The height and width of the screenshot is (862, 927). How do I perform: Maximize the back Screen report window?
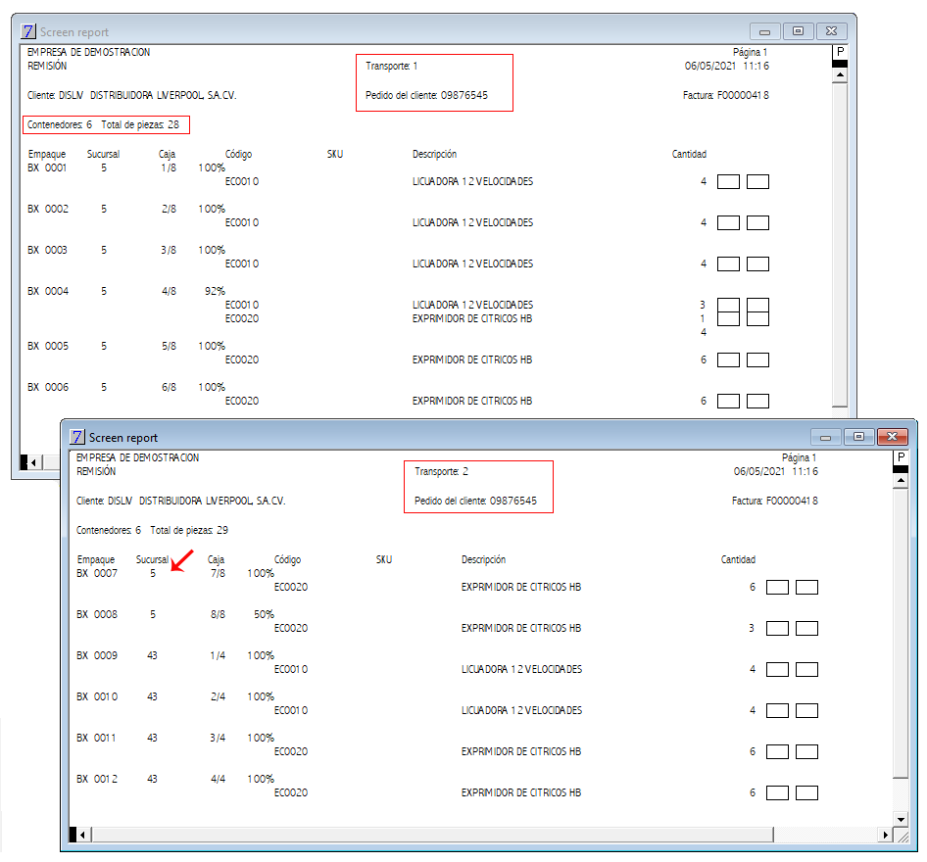click(x=798, y=30)
